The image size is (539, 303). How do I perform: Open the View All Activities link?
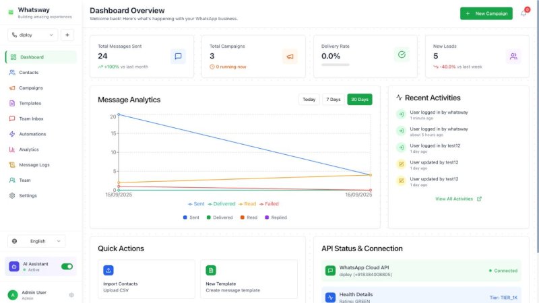(458, 199)
